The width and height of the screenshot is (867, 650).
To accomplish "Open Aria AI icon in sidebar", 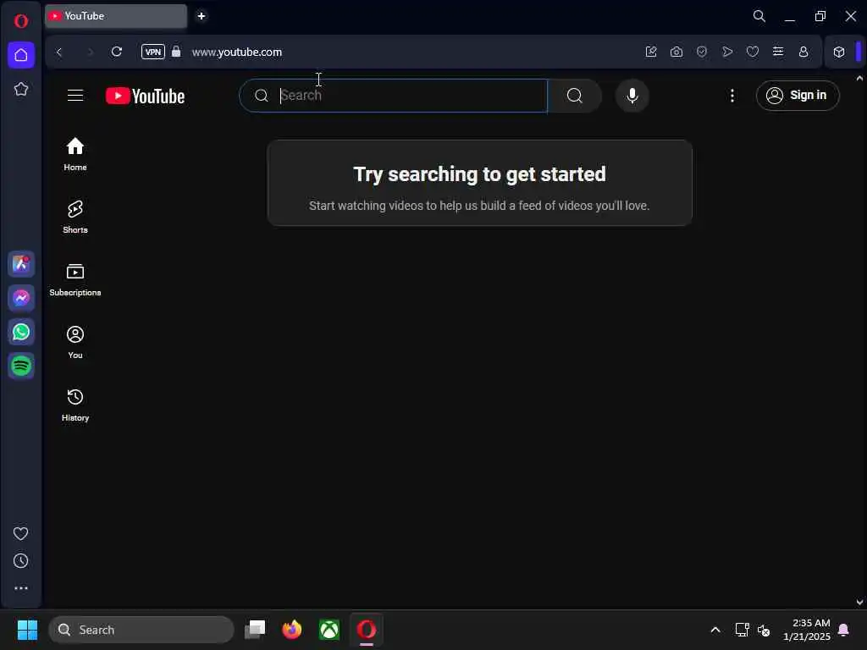I will 21,264.
